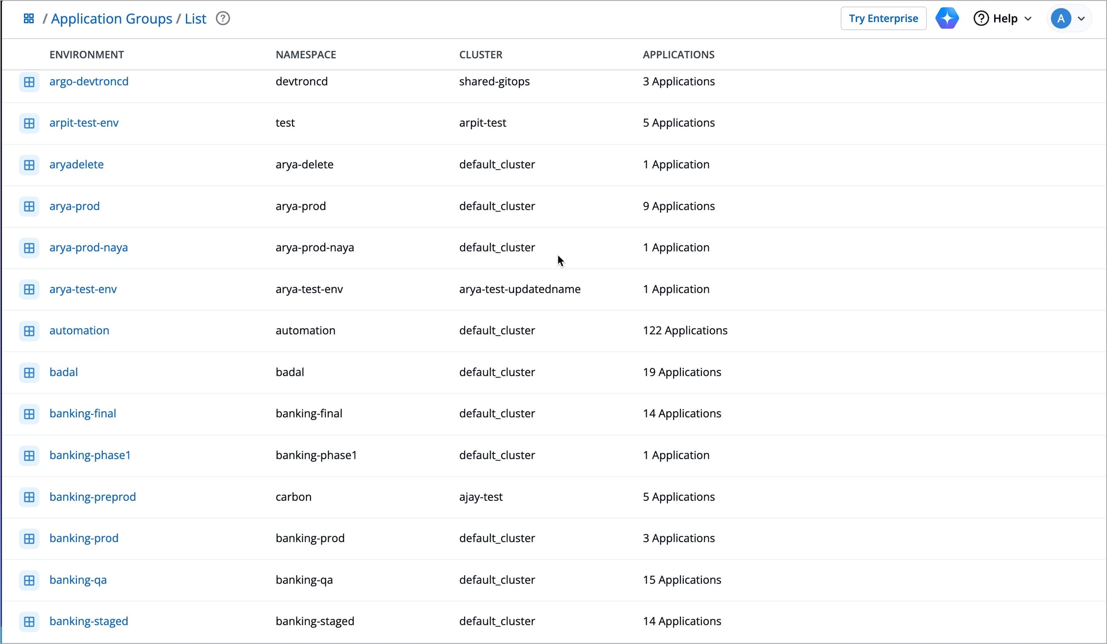Open the arya-prod-naya environment
1107x644 pixels.
(89, 247)
